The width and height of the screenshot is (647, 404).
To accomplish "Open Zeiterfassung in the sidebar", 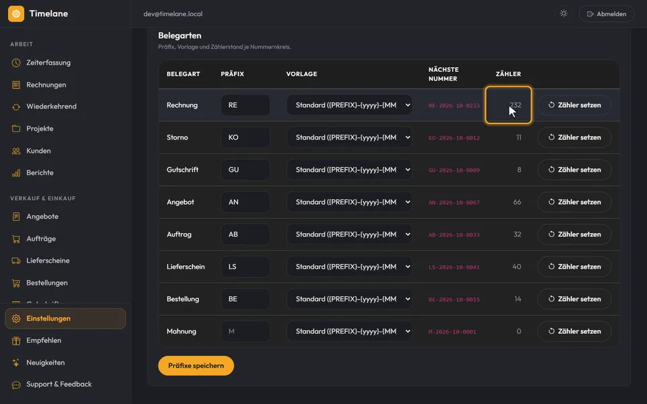I will click(x=65, y=63).
